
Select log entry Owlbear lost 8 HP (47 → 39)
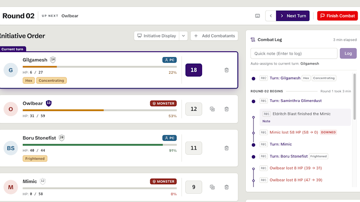[x=296, y=180]
